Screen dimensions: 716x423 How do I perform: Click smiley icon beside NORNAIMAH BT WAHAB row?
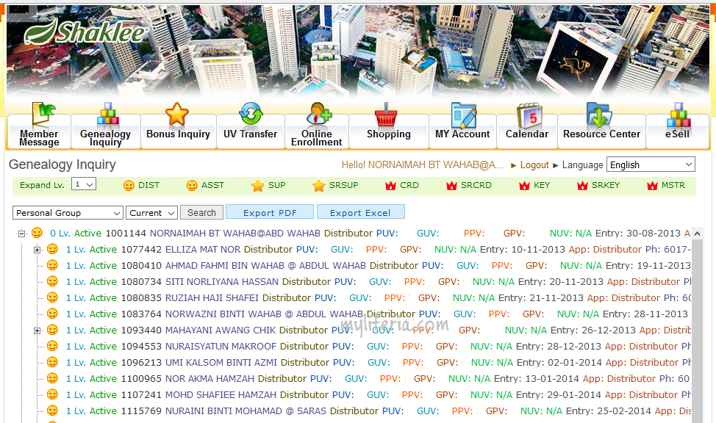37,234
